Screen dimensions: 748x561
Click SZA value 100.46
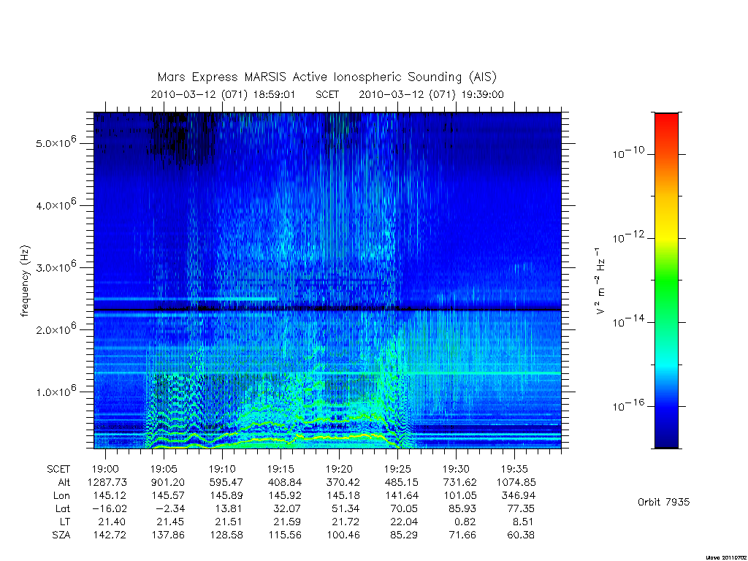[343, 535]
